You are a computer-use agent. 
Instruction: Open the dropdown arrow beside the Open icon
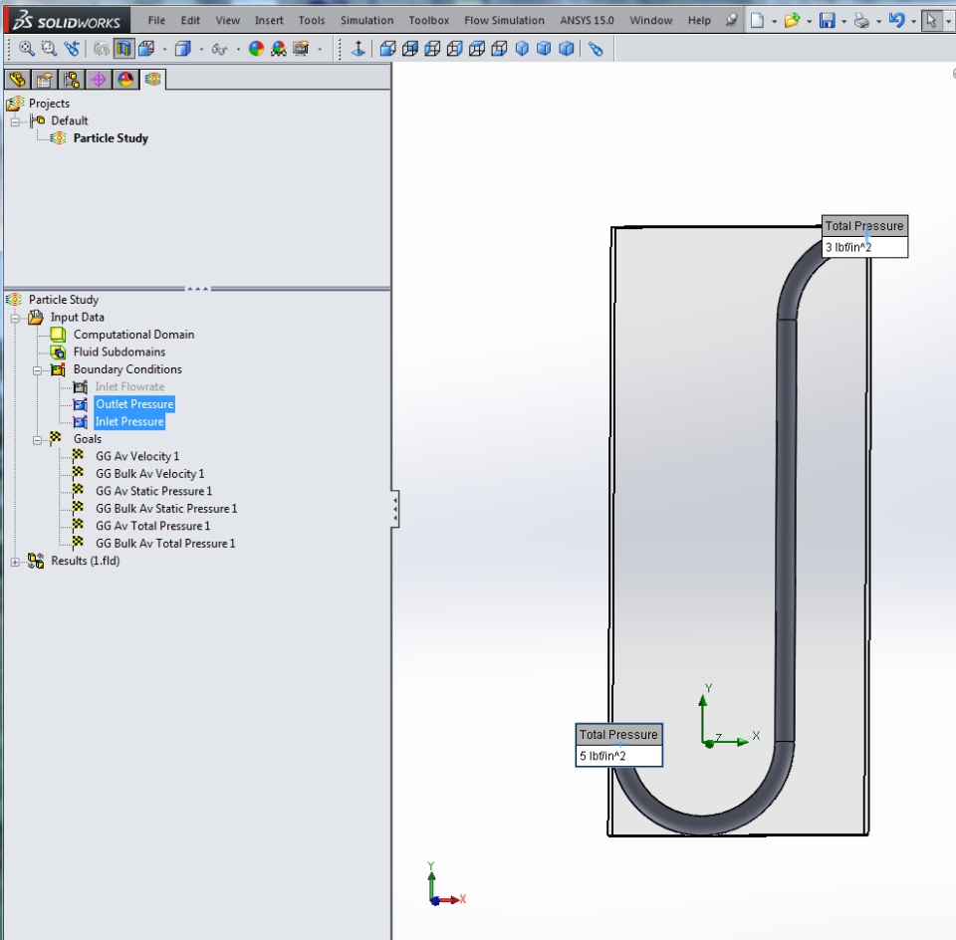click(809, 21)
